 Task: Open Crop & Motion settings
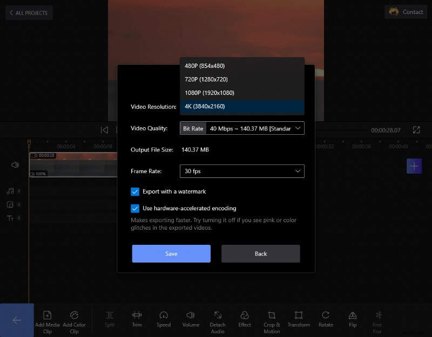272,320
